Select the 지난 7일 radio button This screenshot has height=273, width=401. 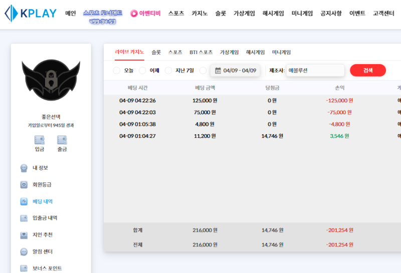coord(168,71)
